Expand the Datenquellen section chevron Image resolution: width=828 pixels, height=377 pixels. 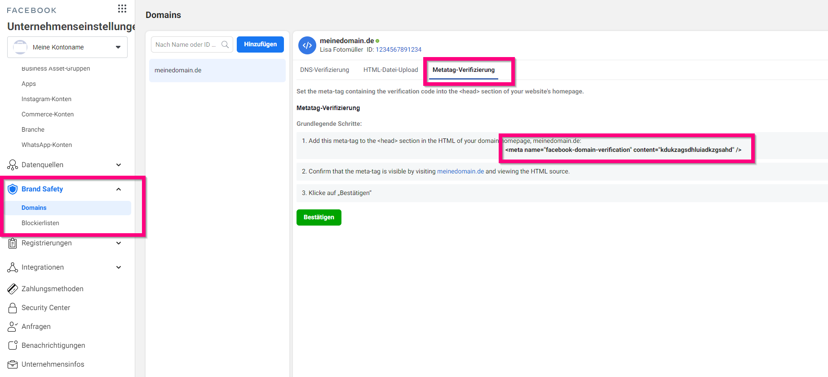pyautogui.click(x=119, y=165)
